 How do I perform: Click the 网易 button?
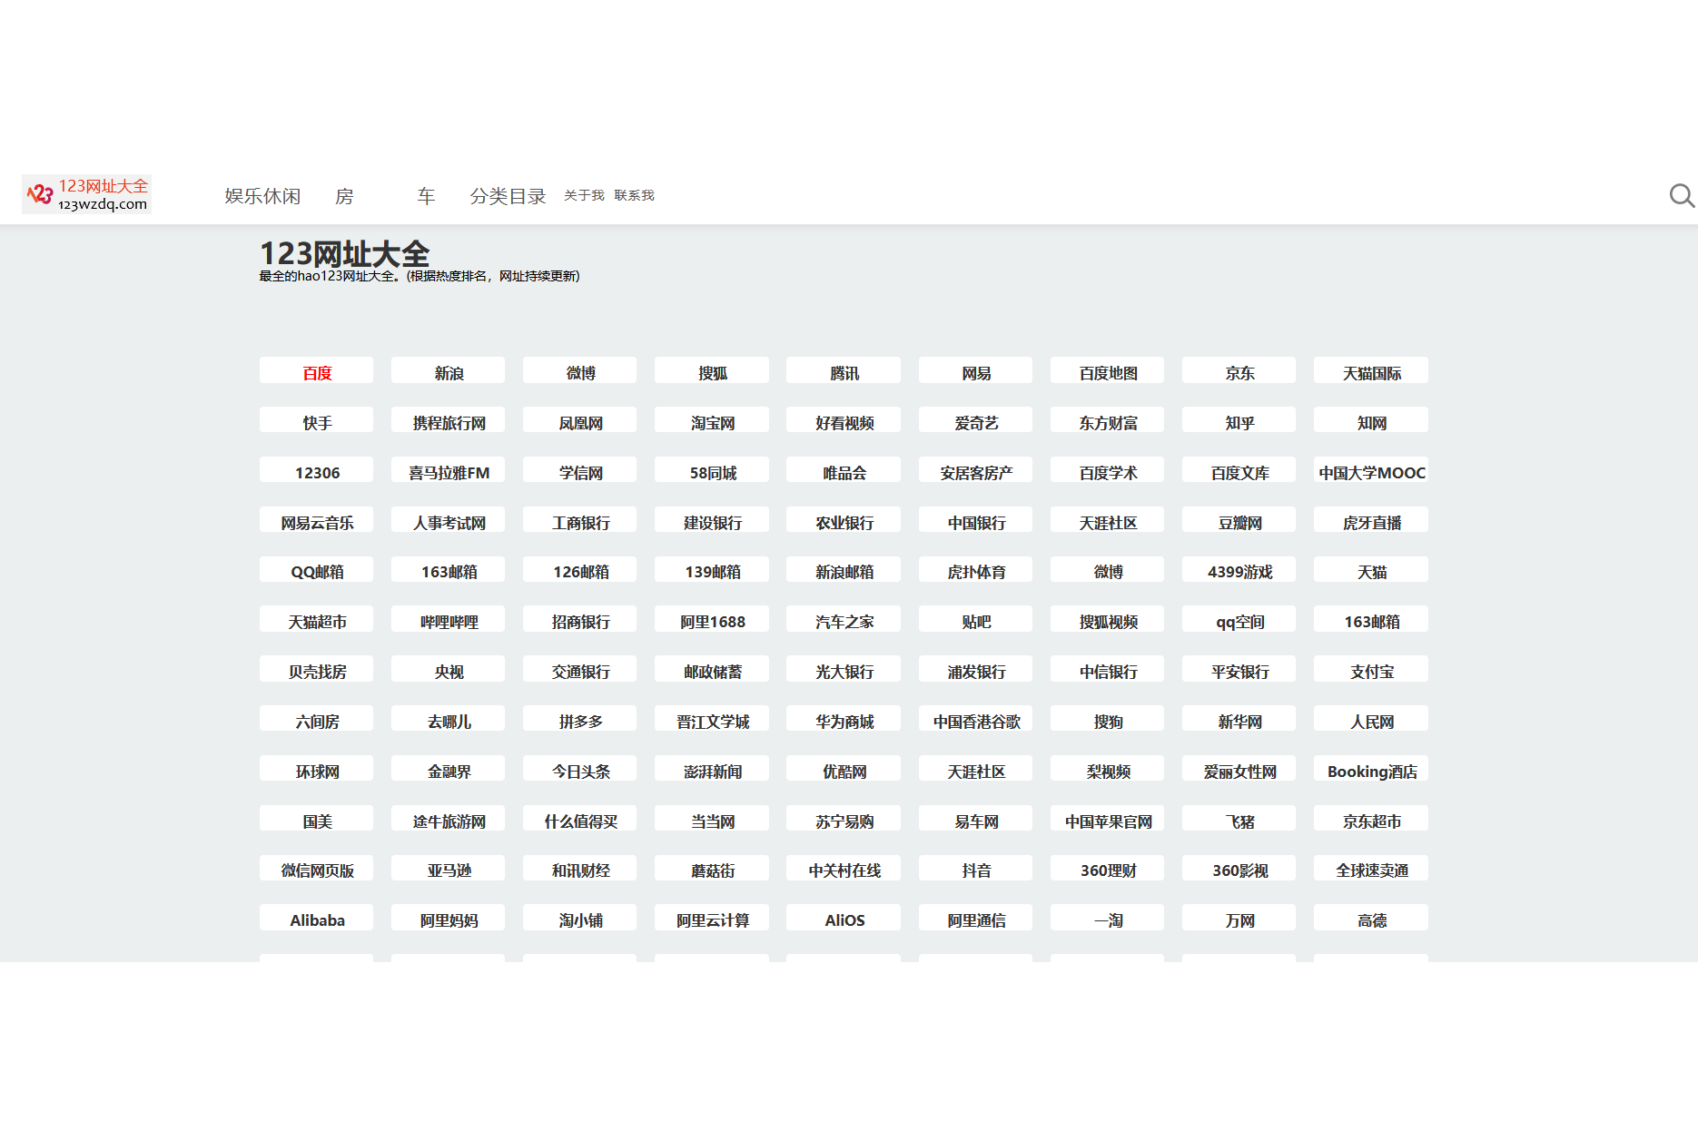pyautogui.click(x=976, y=372)
